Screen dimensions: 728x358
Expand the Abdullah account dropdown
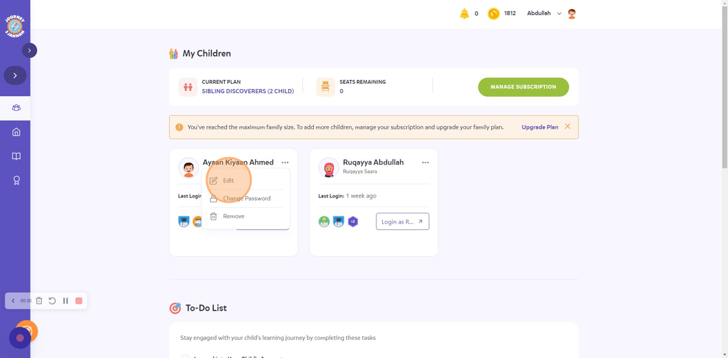pos(559,14)
